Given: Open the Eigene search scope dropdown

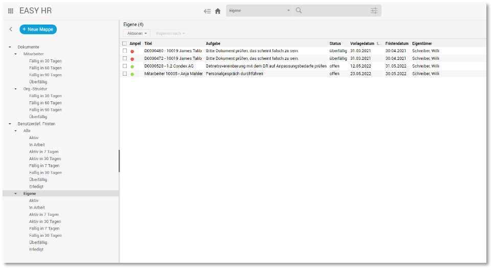Looking at the screenshot, I should pyautogui.click(x=259, y=11).
